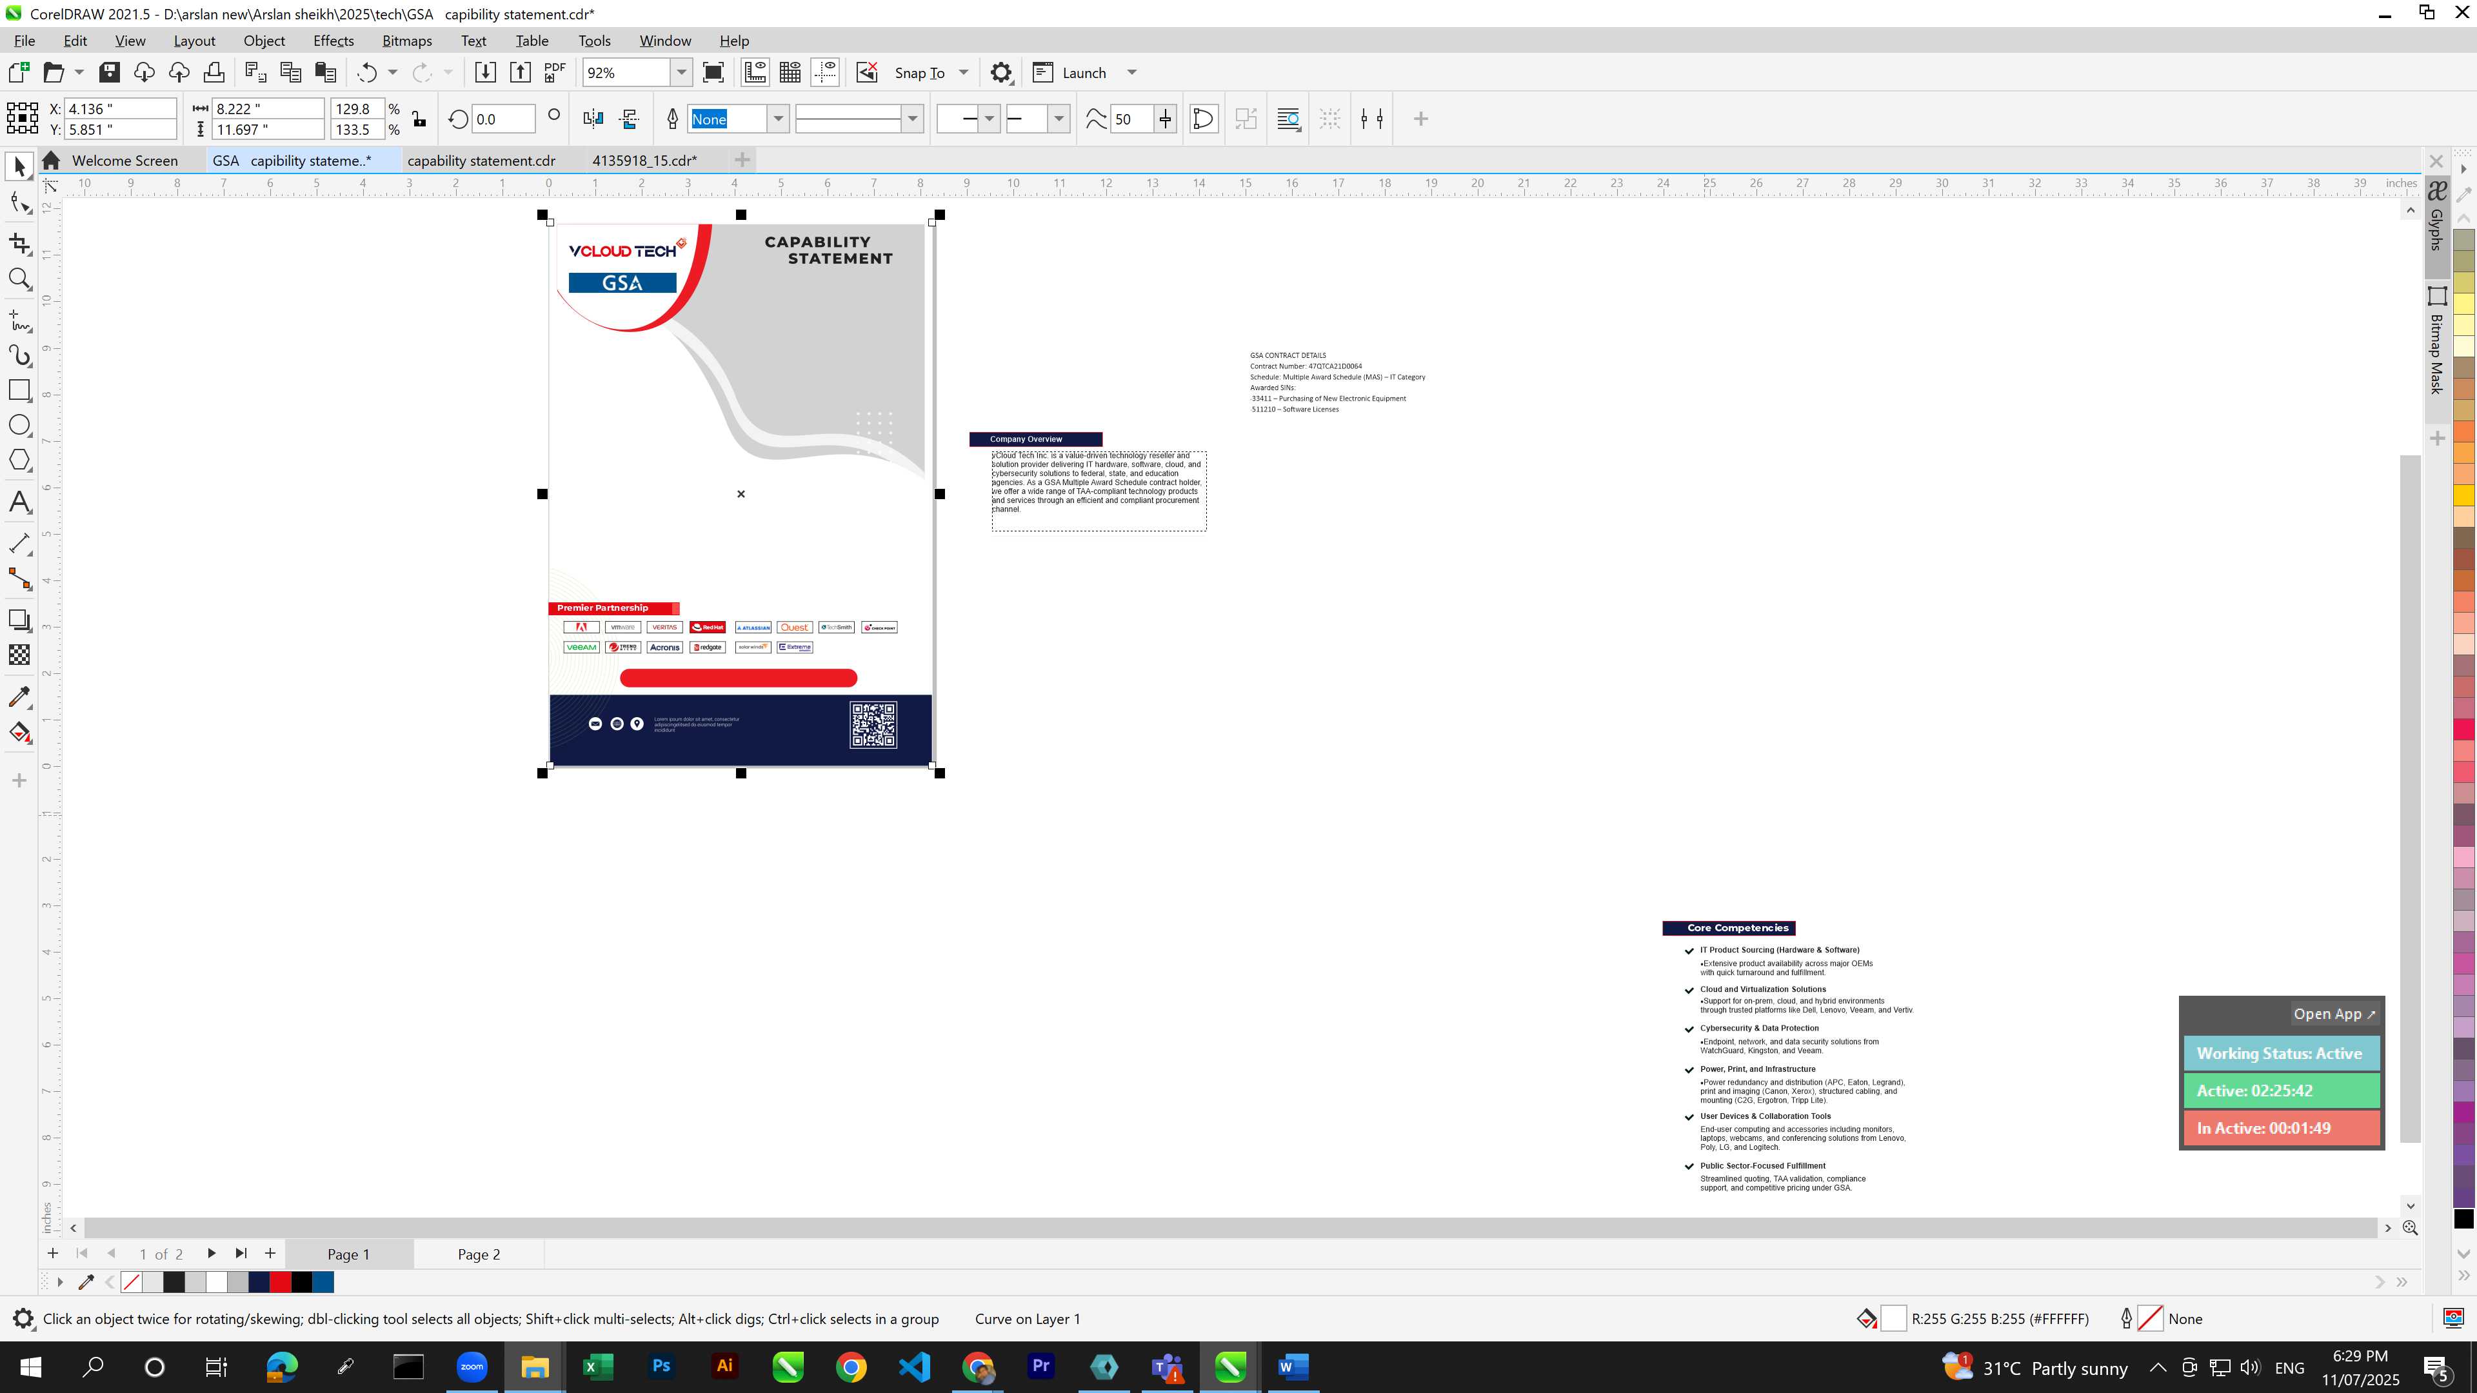Open the Effects menu
Screen dimensions: 2477x1393
(333, 41)
